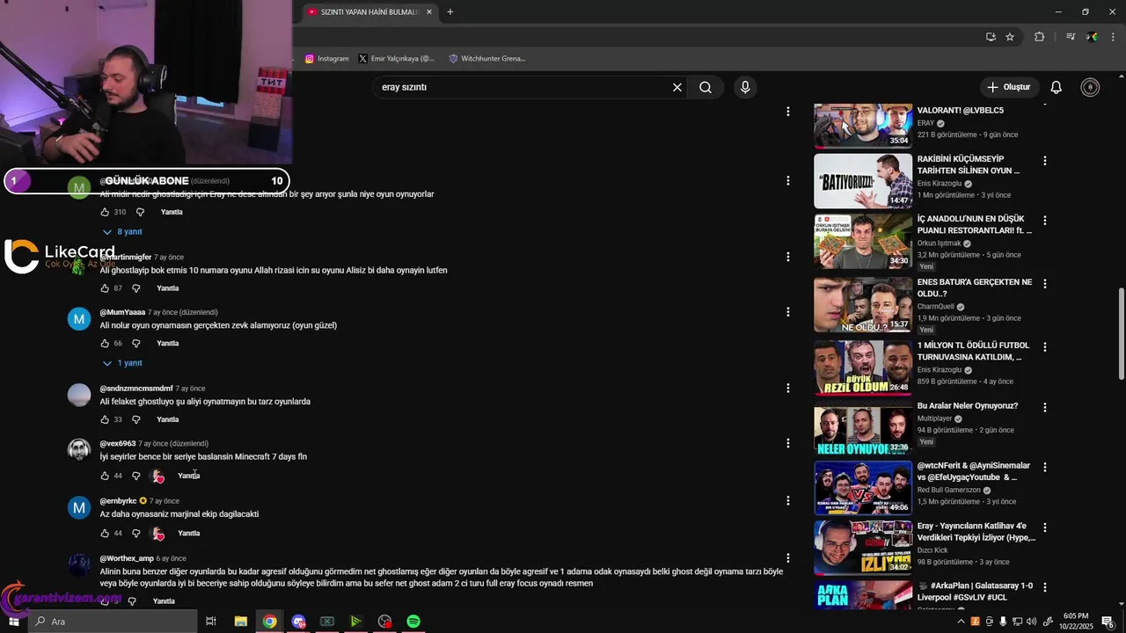Dislike the @MumYaaaa comment

(136, 344)
